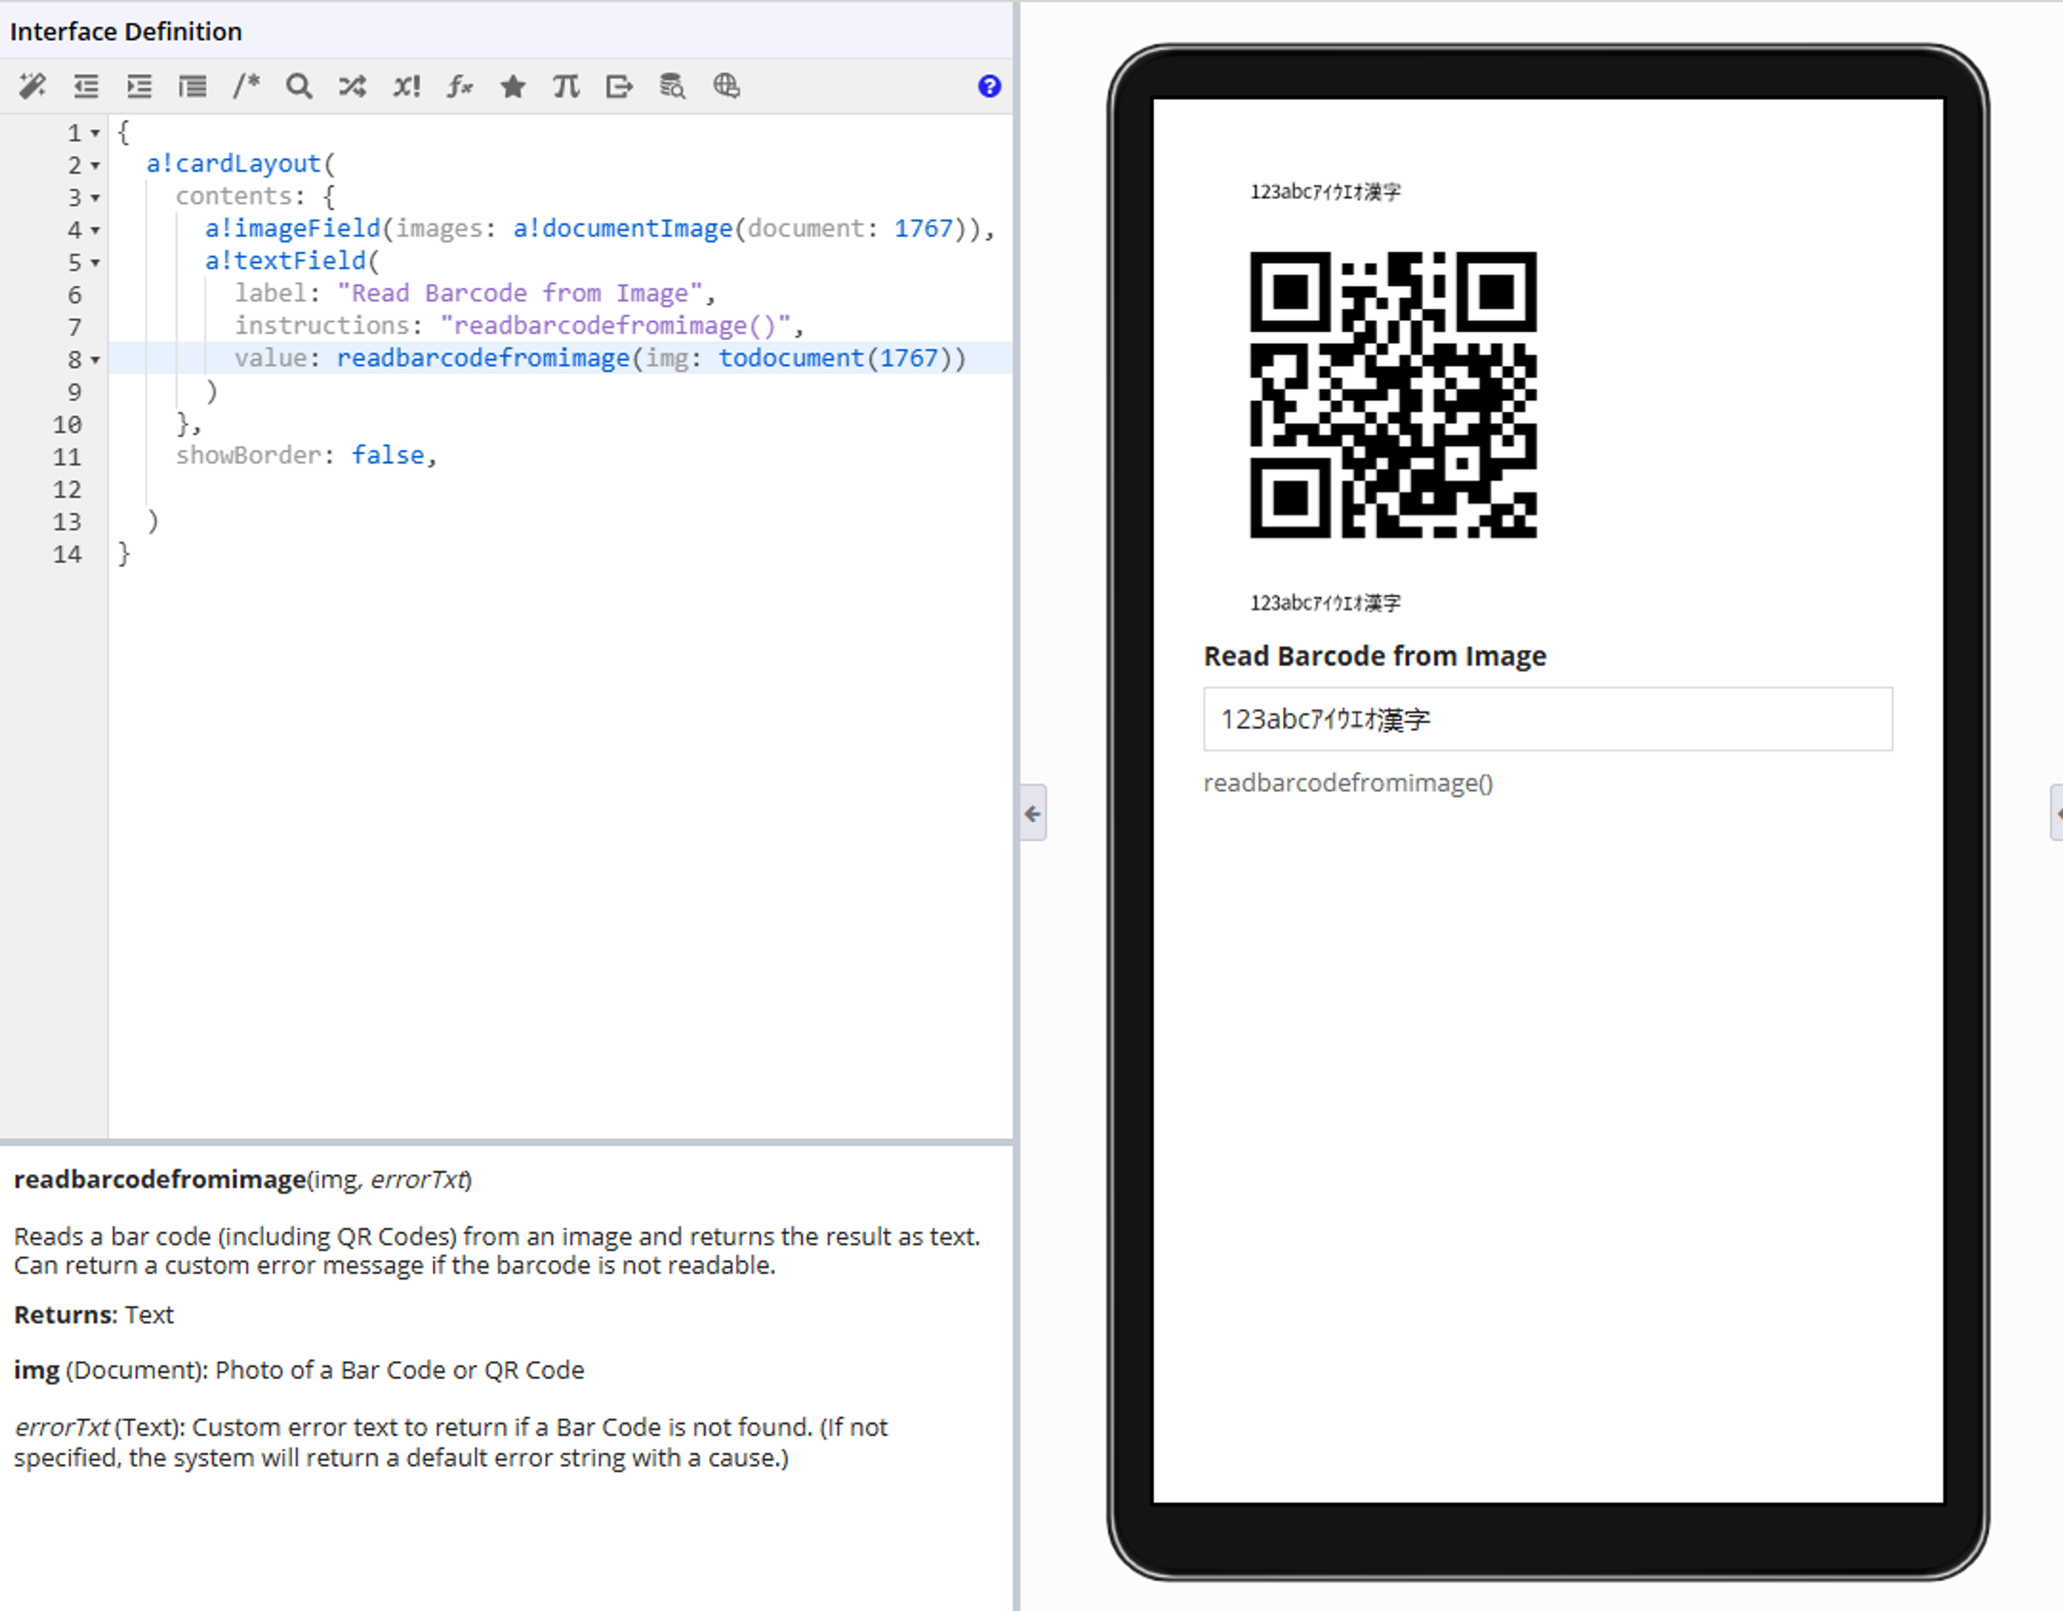The width and height of the screenshot is (2063, 1611).
Task: Click the shuffle arrows toolbar icon
Action: (x=352, y=86)
